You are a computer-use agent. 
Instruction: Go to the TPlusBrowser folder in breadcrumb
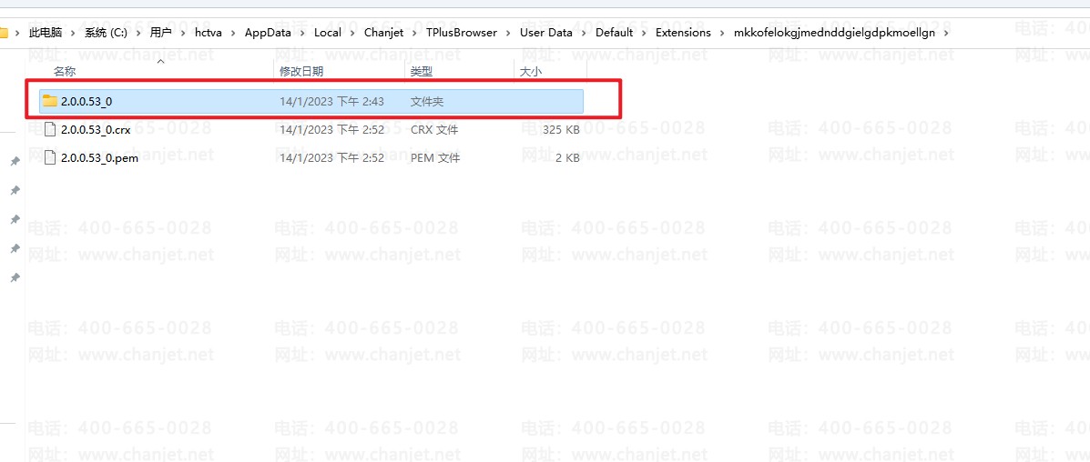[x=462, y=32]
